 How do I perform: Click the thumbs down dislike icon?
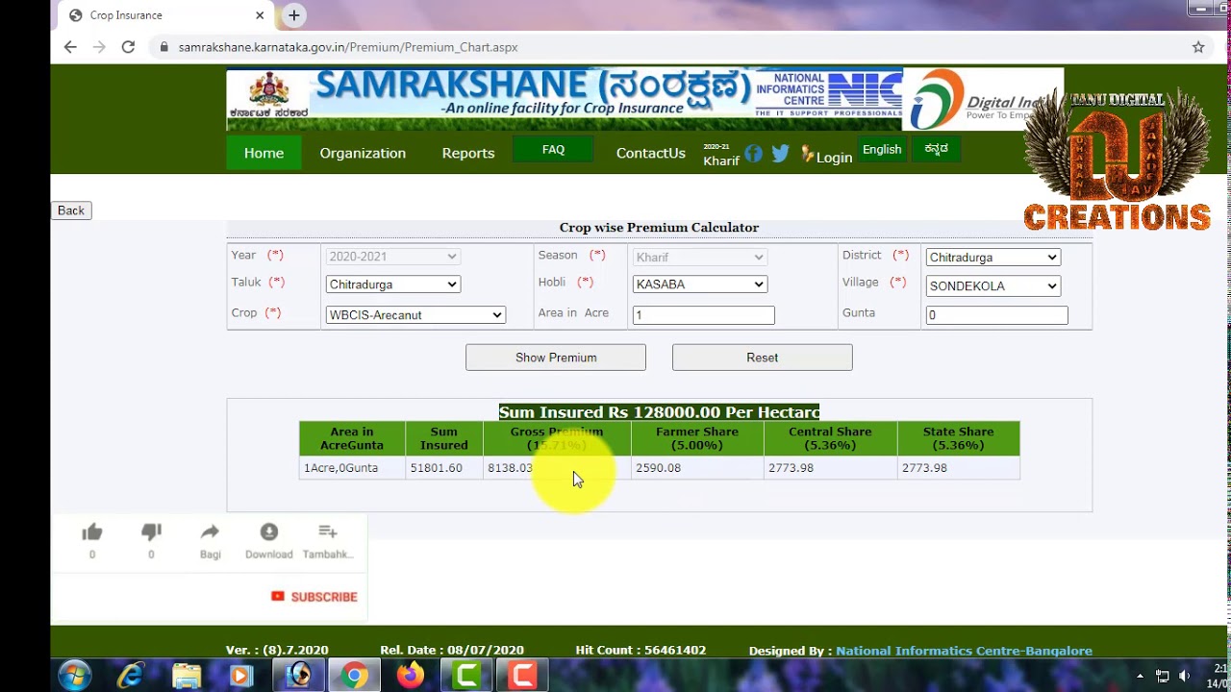coord(151,532)
